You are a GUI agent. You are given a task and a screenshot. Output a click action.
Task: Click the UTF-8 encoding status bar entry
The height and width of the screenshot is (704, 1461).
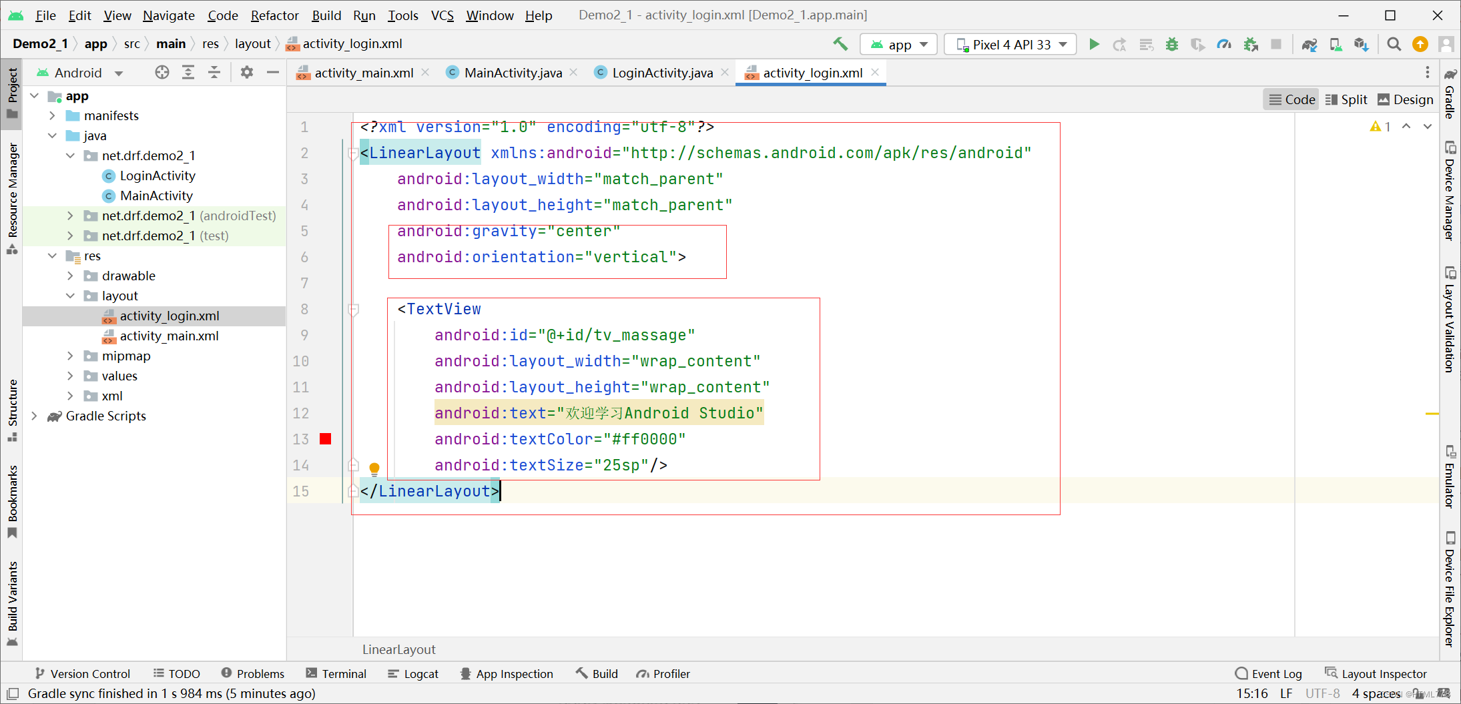tap(1322, 693)
